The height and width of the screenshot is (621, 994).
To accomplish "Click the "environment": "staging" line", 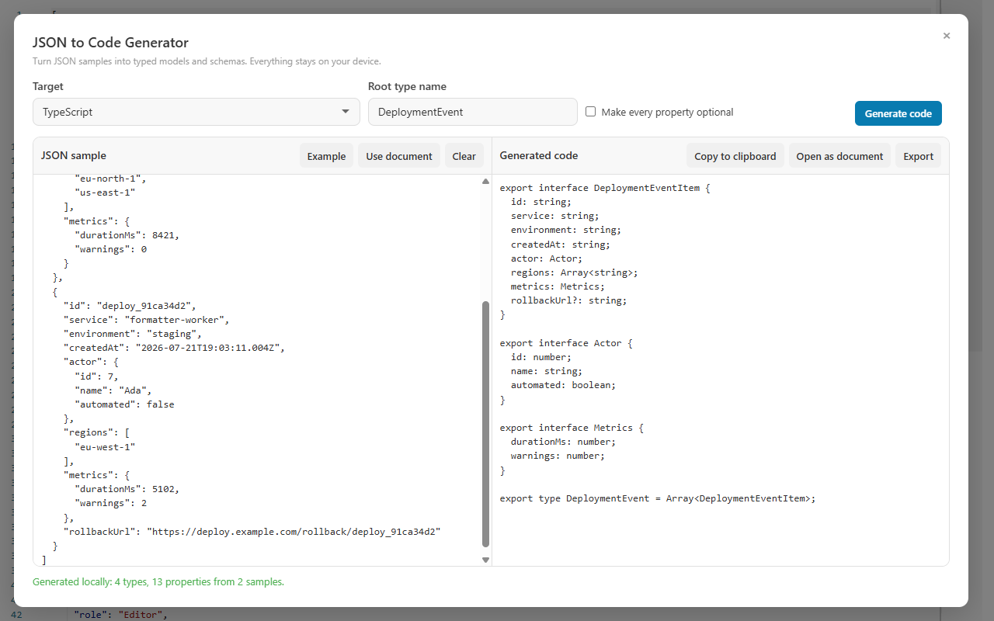I will 133,334.
